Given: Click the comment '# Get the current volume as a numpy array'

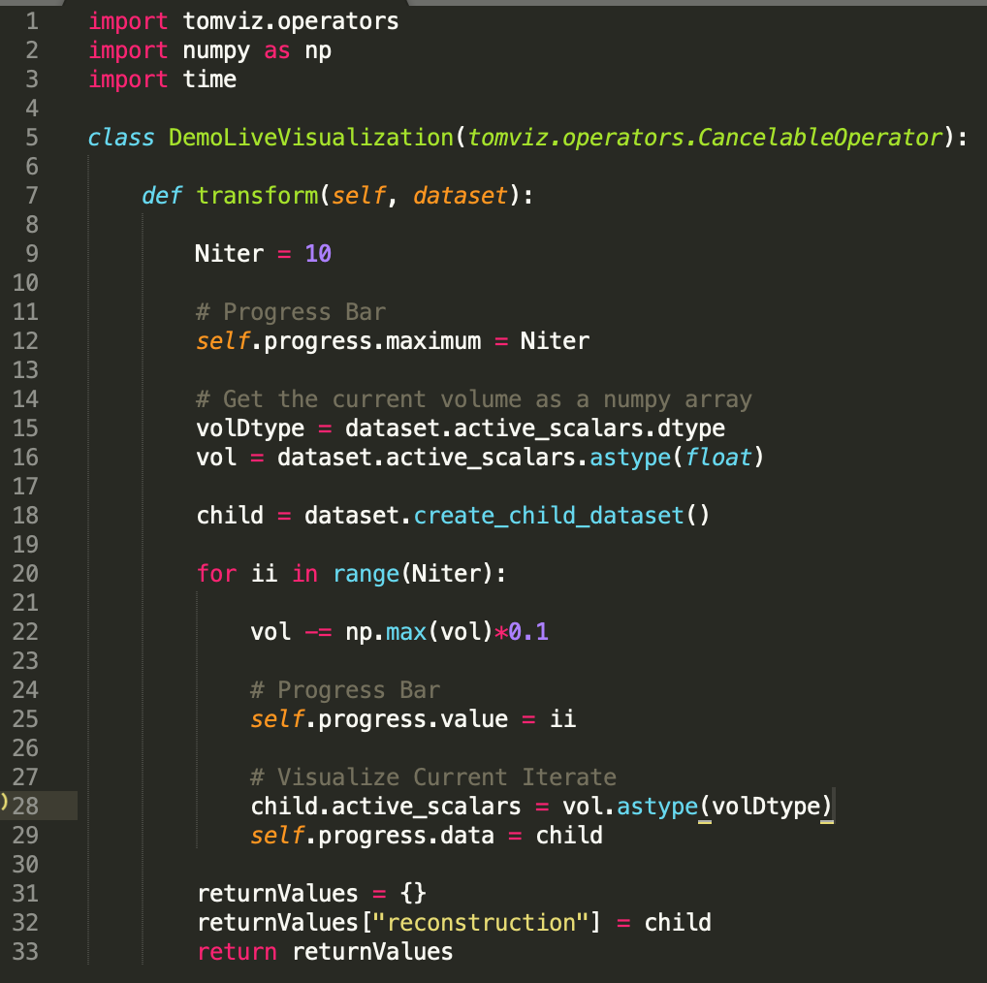Looking at the screenshot, I should pos(474,399).
